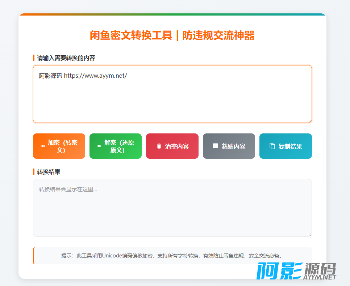Viewport: 350px width, 286px height.
Task: Click the https://www.ayym.net/ text in the input
Action: pos(95,76)
